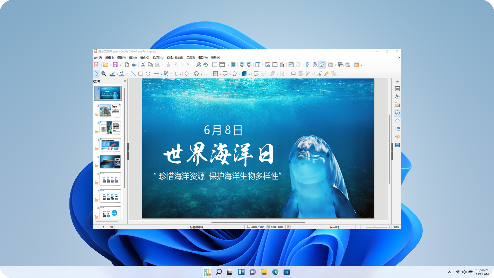The width and height of the screenshot is (494, 278).
Task: Expand stars and banners dropdown
Action: pyautogui.click(x=240, y=74)
